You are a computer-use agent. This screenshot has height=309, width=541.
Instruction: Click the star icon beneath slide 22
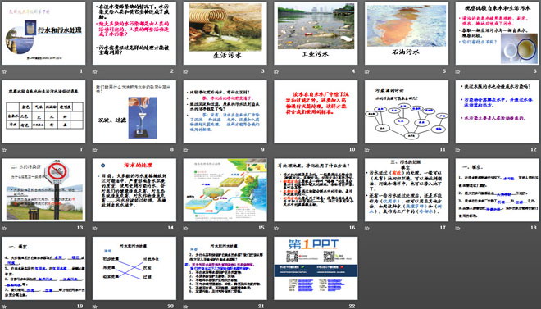tap(276, 307)
